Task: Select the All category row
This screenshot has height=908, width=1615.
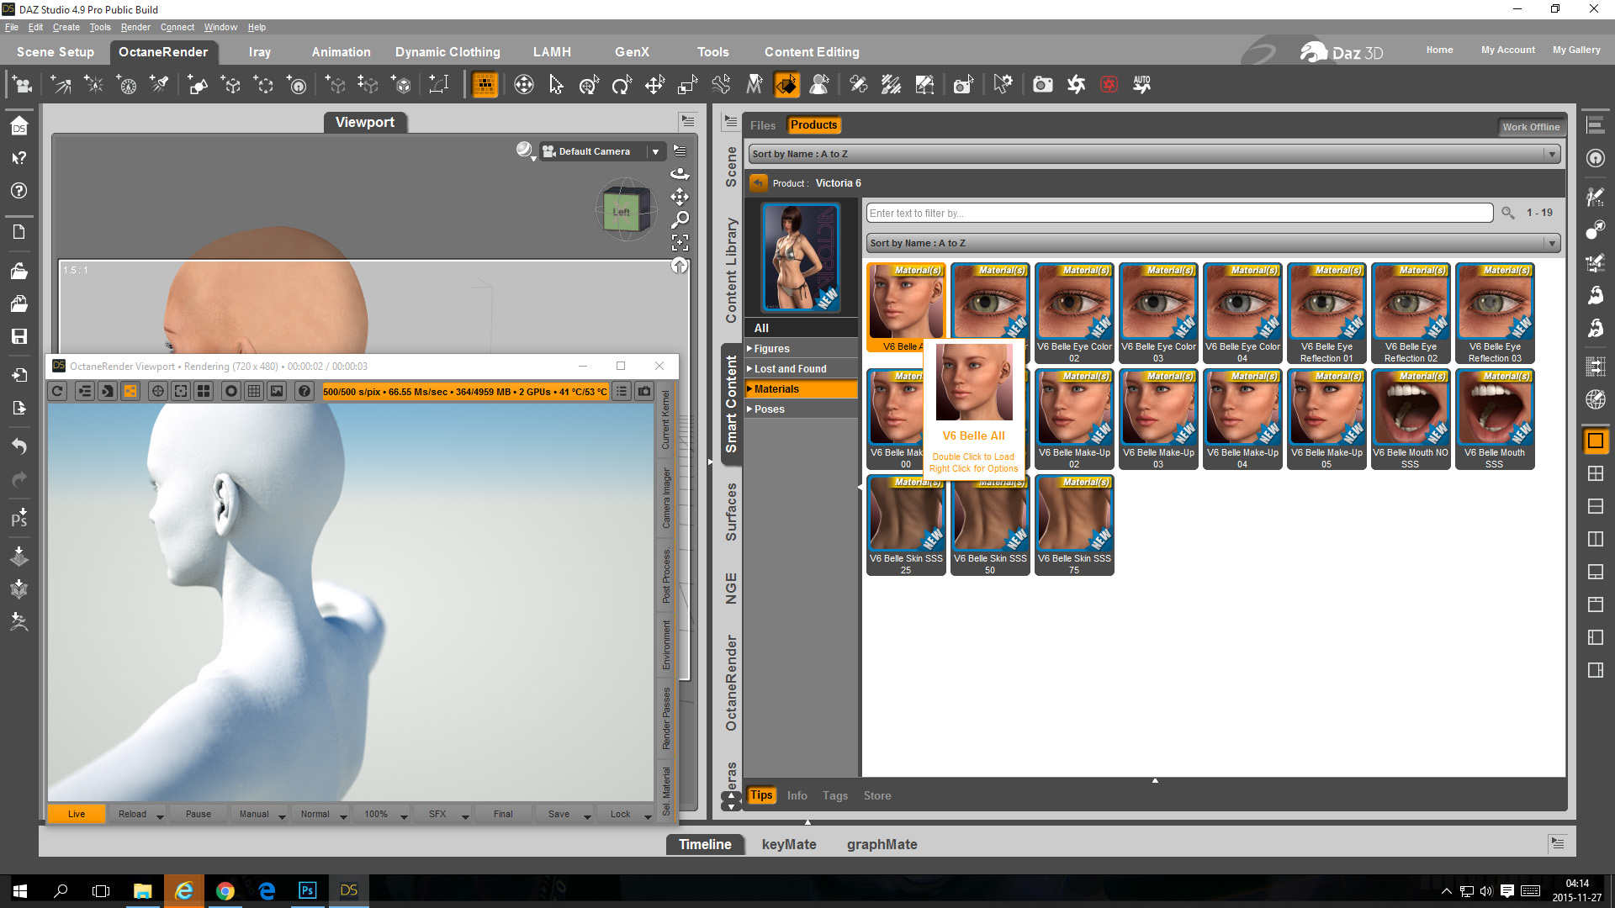Action: tap(802, 328)
